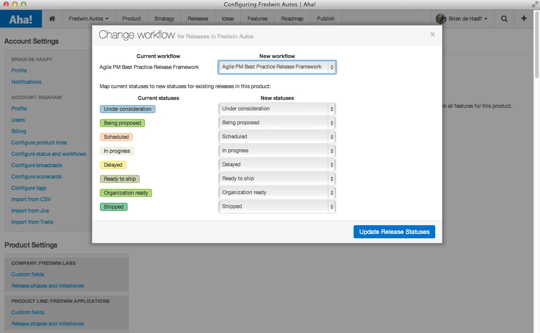Viewport: 540px width, 333px height.
Task: Open Configure scorecards
Action: pyautogui.click(x=37, y=176)
